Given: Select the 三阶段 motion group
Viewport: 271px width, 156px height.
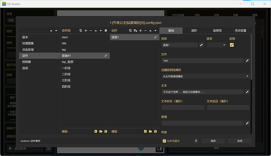Looking at the screenshot, I should click(x=85, y=80).
